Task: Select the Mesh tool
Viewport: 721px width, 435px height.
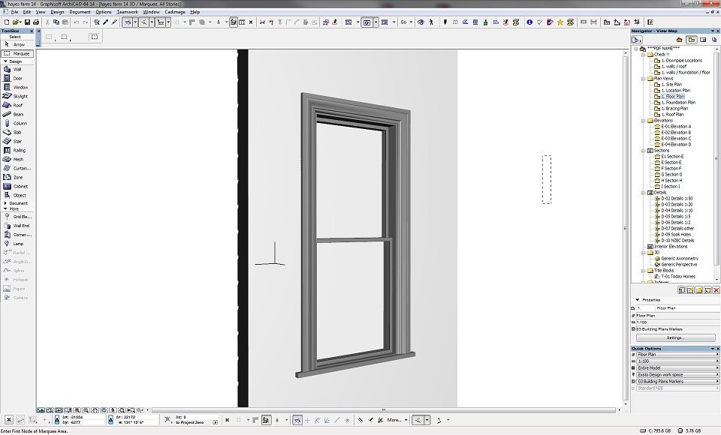Action: 17,158
